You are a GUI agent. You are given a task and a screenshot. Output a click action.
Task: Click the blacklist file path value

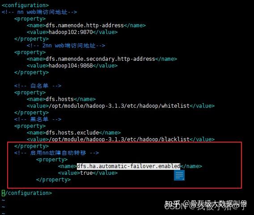click(119, 139)
